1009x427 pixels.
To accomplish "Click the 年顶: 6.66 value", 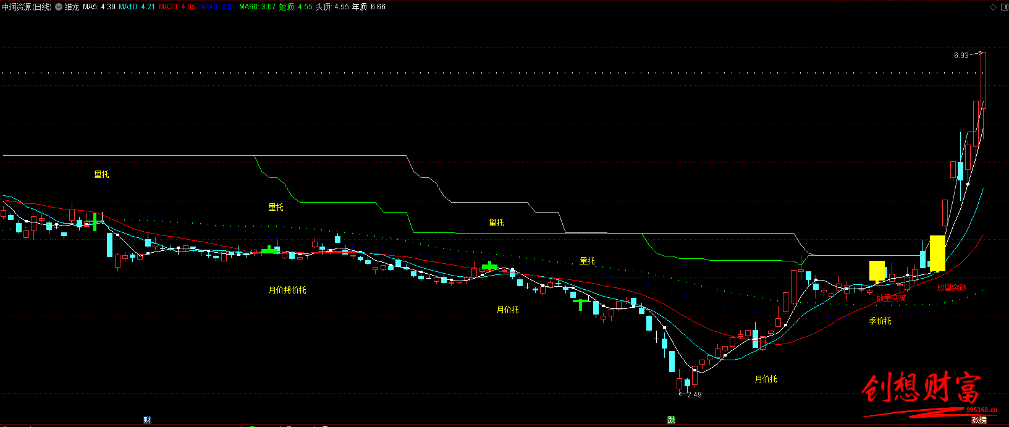I will pos(368,7).
